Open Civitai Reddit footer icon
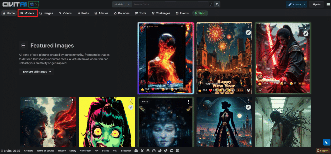The image size is (331, 154). (166, 151)
